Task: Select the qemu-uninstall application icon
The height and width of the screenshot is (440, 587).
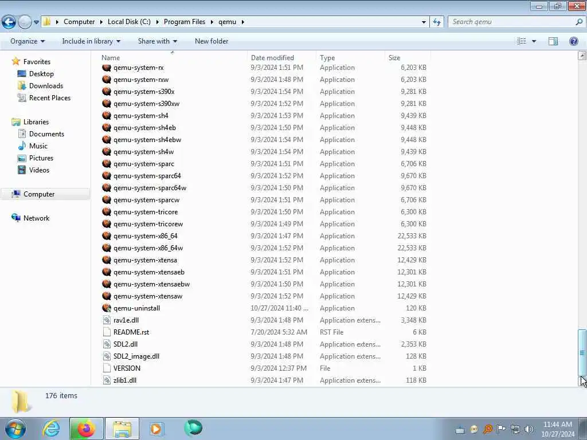Action: tap(107, 308)
